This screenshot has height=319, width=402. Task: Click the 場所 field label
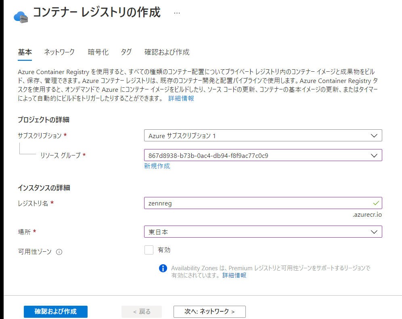tap(24, 232)
